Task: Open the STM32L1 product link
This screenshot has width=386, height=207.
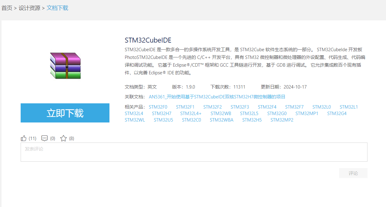Action: 349,107
